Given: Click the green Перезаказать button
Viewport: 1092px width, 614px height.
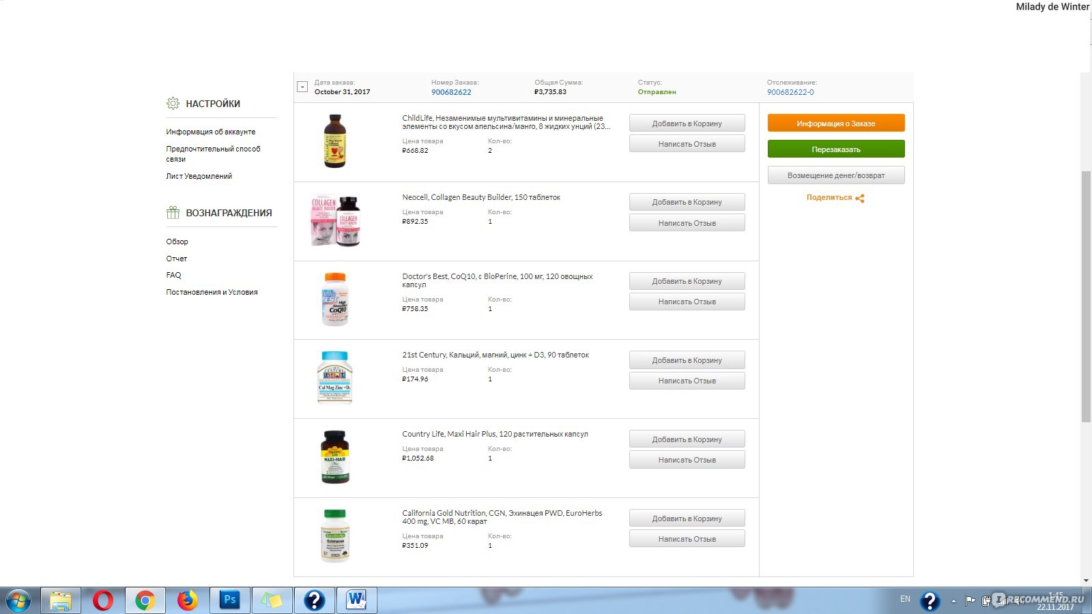Looking at the screenshot, I should click(836, 149).
